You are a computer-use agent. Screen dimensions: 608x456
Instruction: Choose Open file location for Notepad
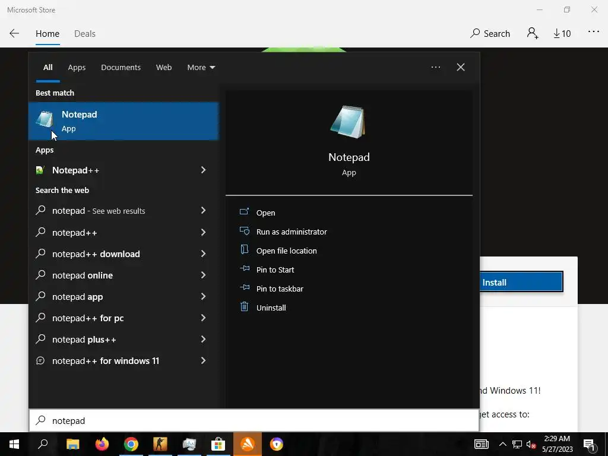(x=287, y=251)
